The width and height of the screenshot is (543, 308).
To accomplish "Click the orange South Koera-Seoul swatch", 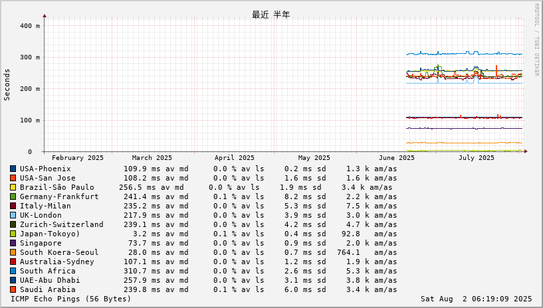I will click(x=13, y=253).
